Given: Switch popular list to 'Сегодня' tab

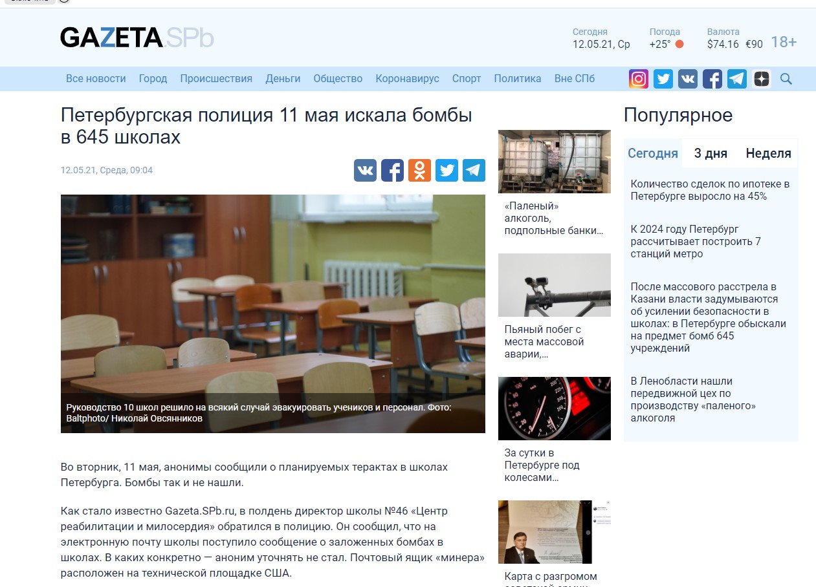Looking at the screenshot, I should click(x=653, y=153).
